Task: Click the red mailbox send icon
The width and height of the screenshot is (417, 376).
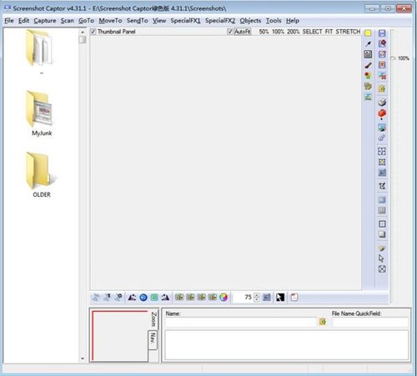Action: tap(382, 114)
